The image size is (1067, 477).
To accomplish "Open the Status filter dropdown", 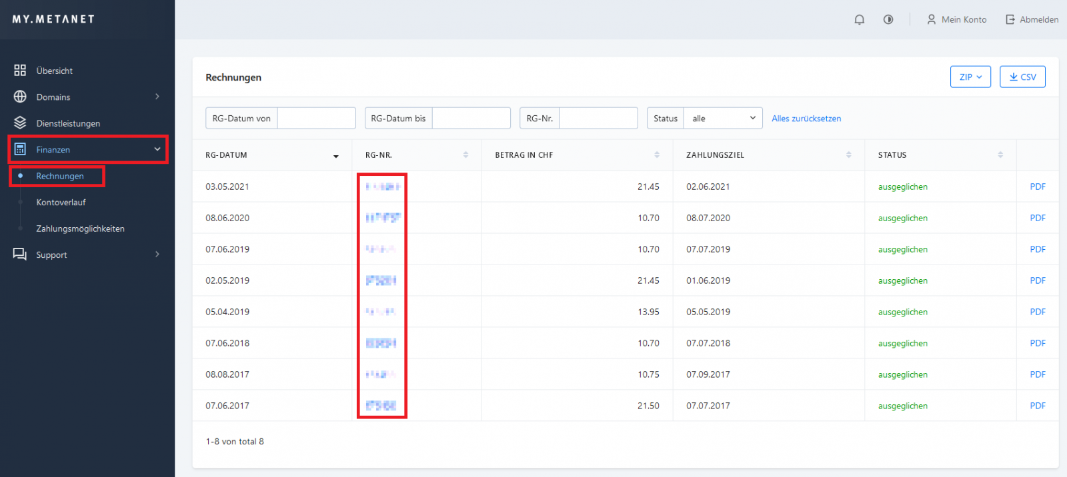I will [x=724, y=119].
